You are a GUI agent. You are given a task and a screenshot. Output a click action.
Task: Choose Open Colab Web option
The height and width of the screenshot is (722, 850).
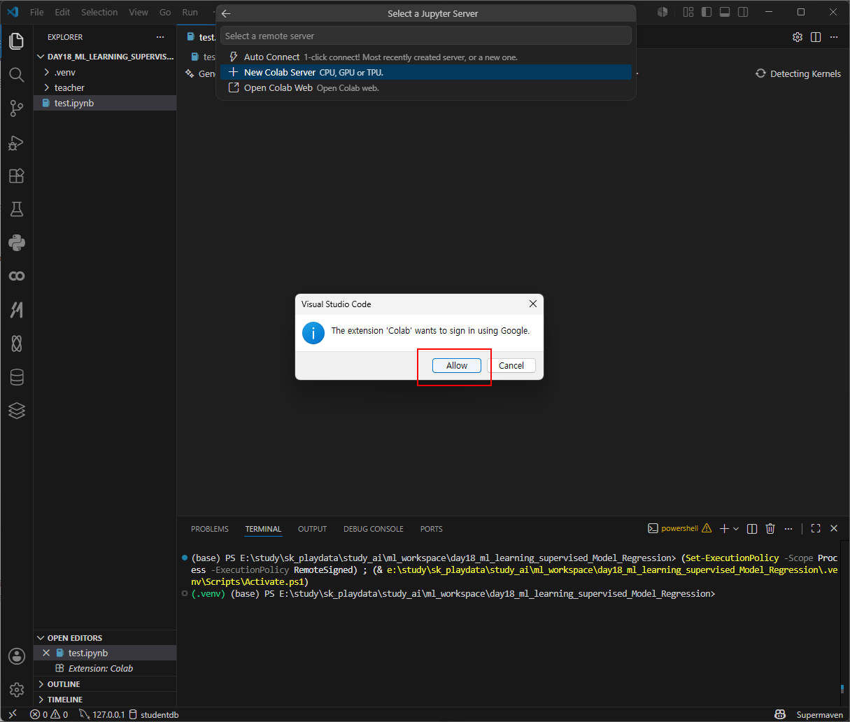coord(426,87)
